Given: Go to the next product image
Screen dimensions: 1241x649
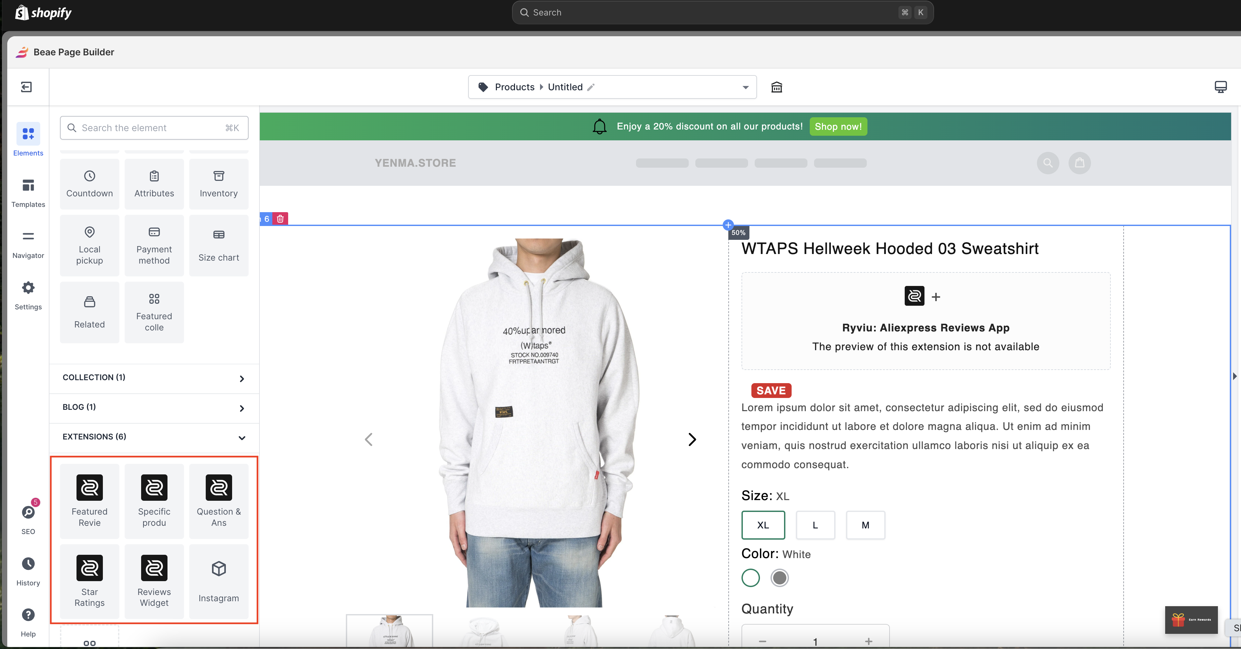Looking at the screenshot, I should (692, 439).
